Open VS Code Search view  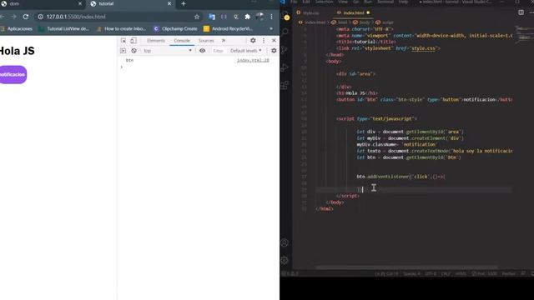click(285, 32)
